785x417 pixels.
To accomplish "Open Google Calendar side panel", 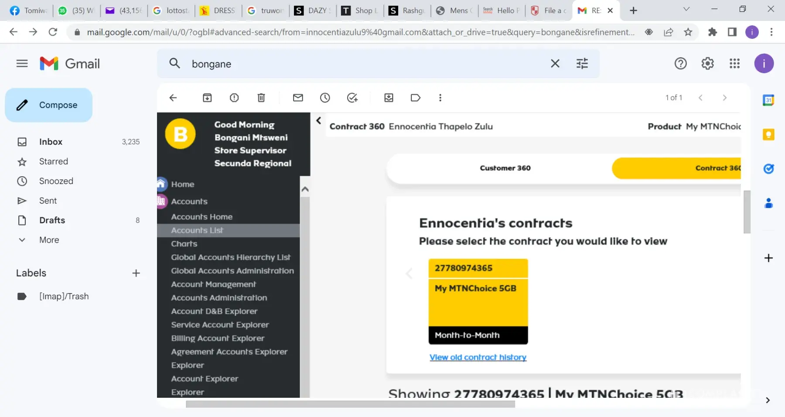I will [768, 100].
